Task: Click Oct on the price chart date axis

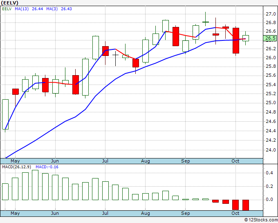Action: 235,161
